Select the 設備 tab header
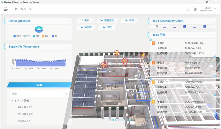The image size is (221, 129). tap(39, 85)
